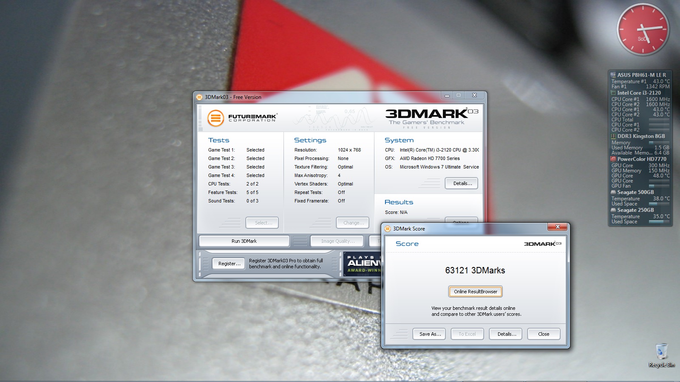Click the Alienware advertisement banner
The height and width of the screenshot is (382, 680).
pos(363,264)
